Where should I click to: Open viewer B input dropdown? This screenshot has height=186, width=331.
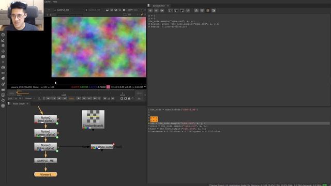coord(94,10)
